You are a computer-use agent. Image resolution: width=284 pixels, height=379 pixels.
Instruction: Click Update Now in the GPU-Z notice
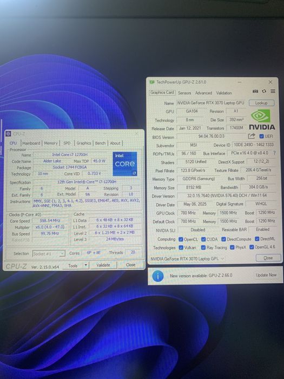tap(266, 275)
